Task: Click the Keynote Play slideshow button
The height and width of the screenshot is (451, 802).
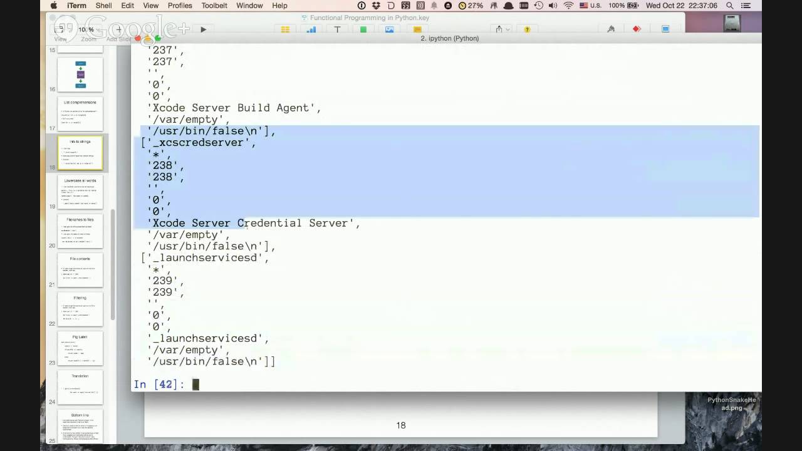Action: pyautogui.click(x=203, y=29)
